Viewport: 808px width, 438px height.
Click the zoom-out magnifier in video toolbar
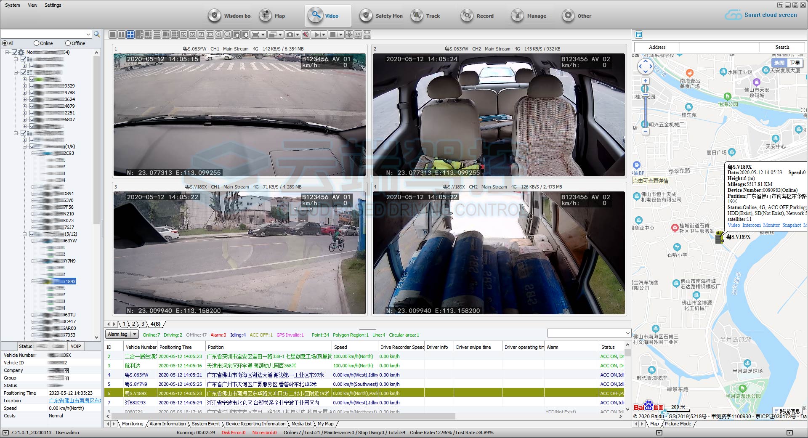(228, 35)
